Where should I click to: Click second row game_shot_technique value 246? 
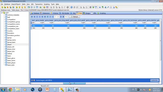coord(130,28)
